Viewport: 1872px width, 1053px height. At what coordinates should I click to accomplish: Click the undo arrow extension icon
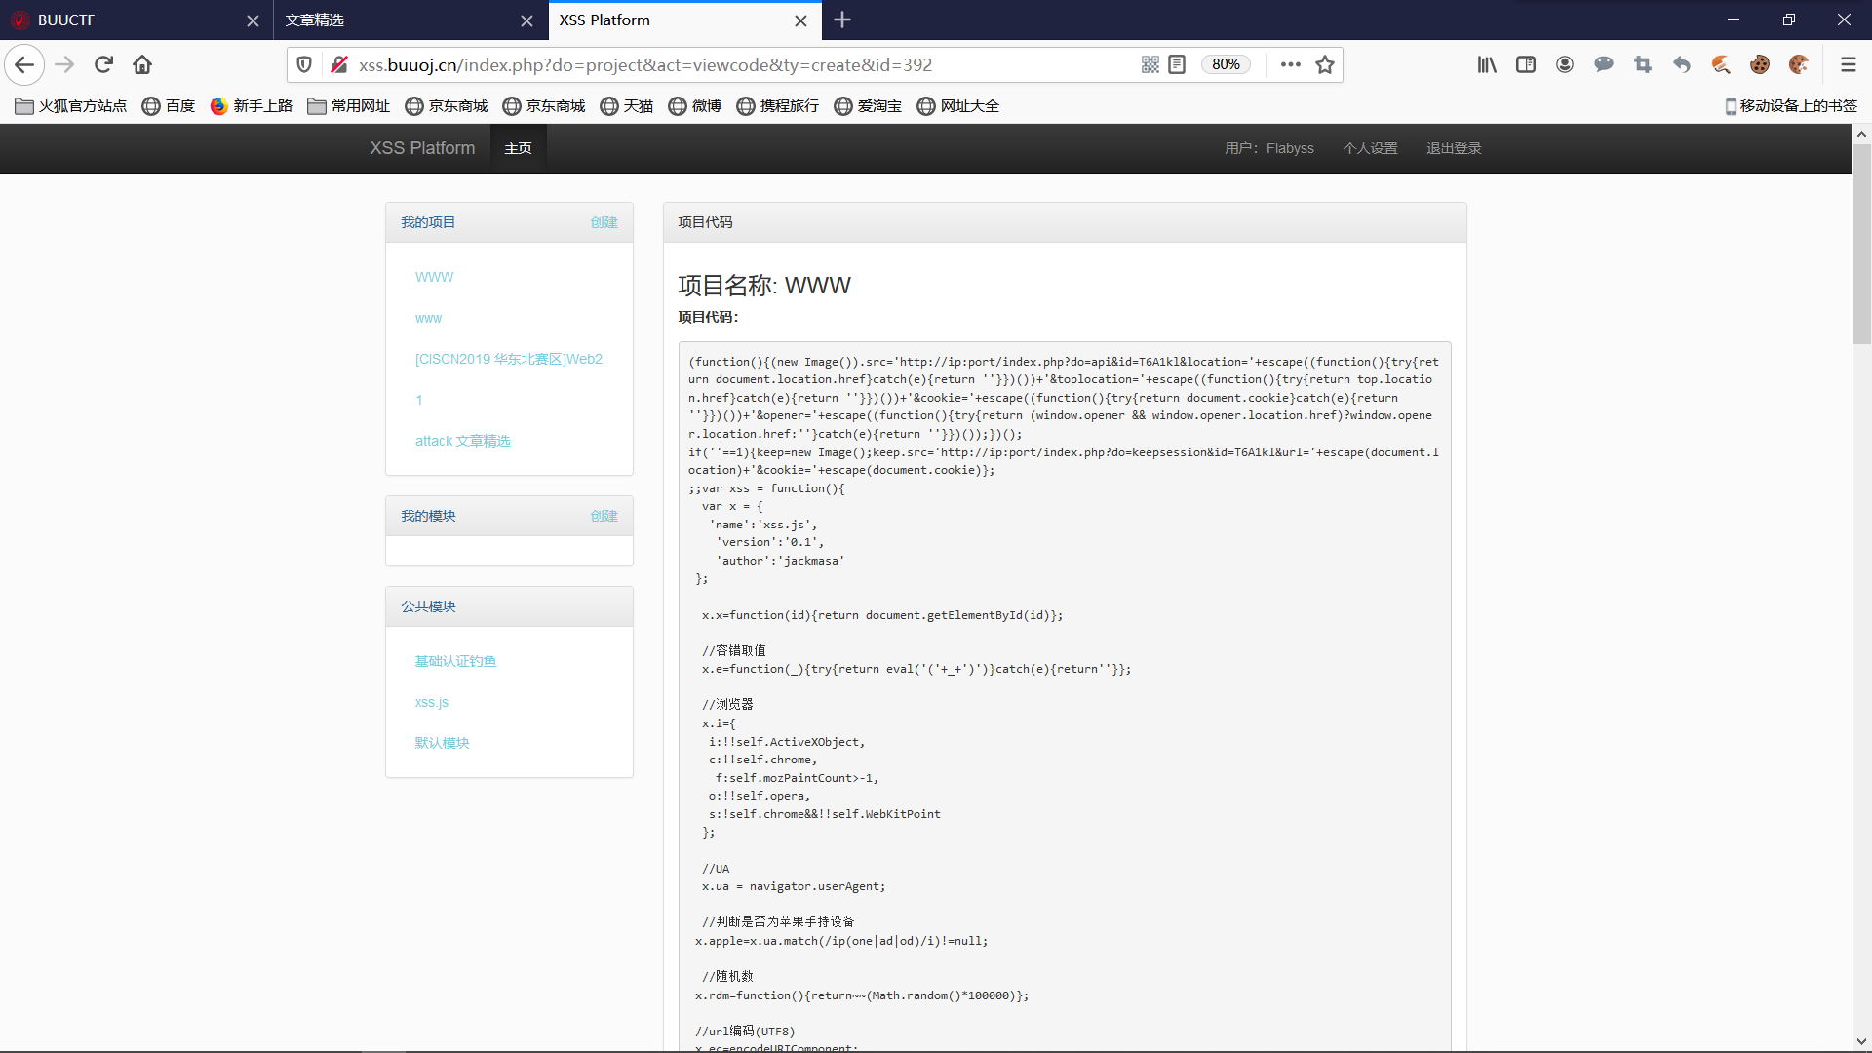point(1682,64)
